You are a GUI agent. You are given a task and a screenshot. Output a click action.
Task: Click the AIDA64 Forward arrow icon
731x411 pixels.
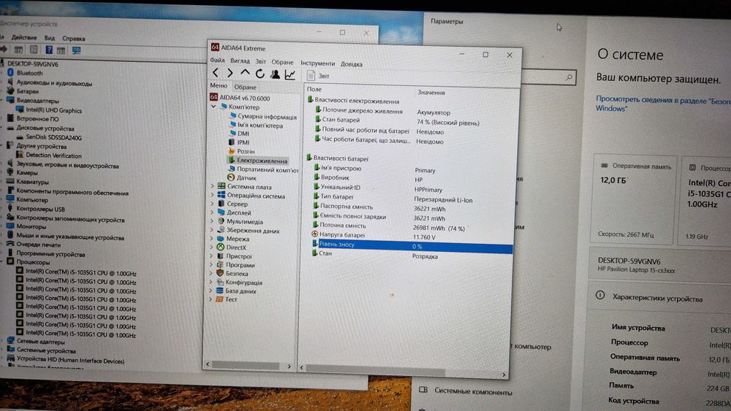click(230, 72)
